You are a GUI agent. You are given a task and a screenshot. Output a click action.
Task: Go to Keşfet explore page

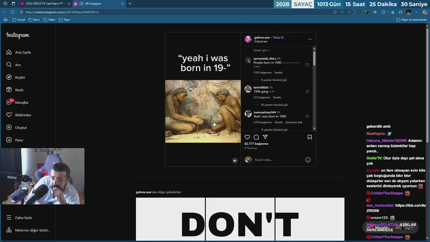click(x=20, y=77)
